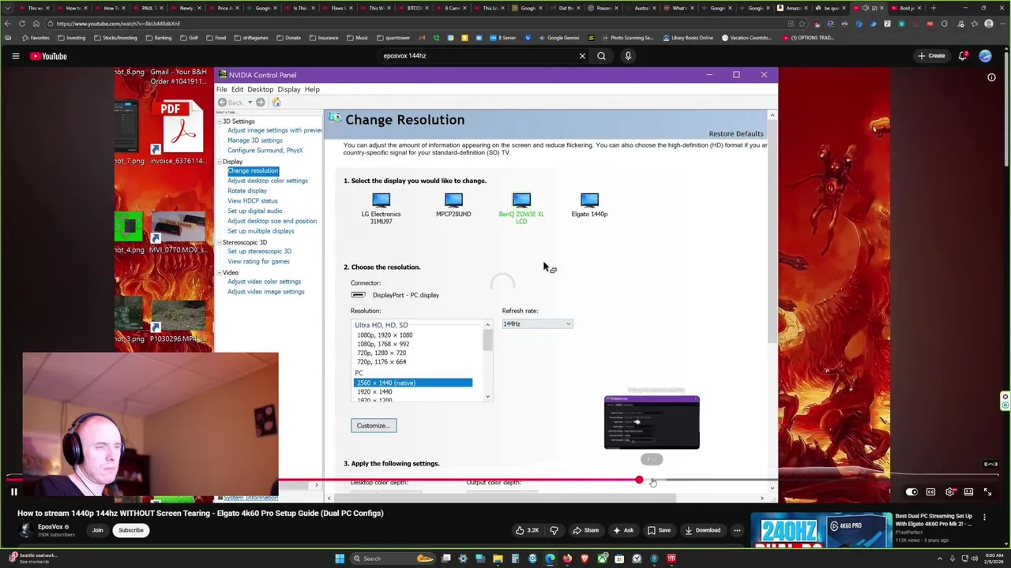
Task: Open the video player settings gear
Action: pos(949,491)
